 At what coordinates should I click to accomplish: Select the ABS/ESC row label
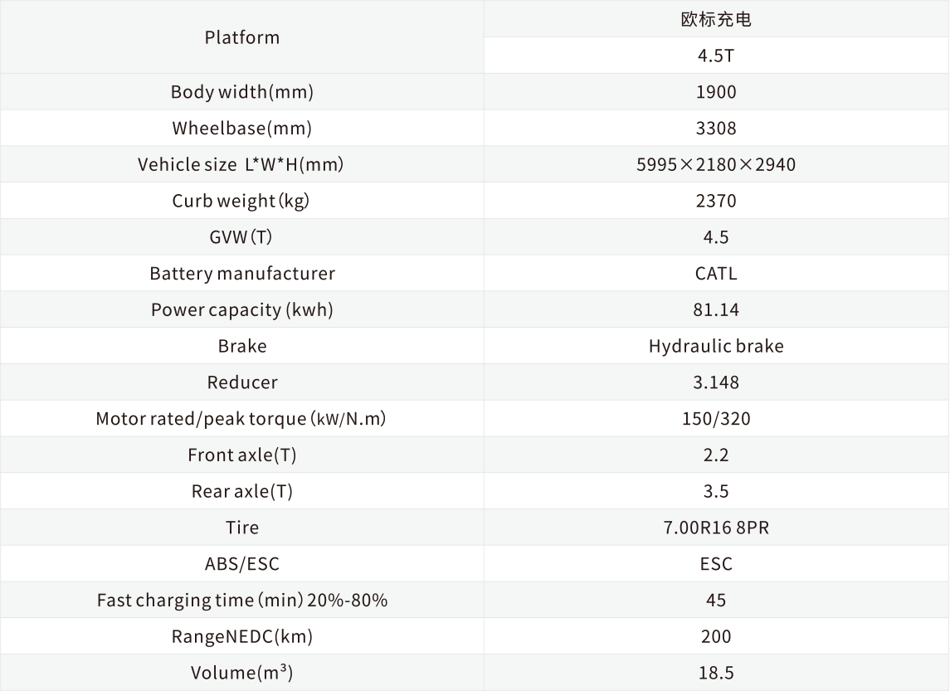click(x=241, y=564)
